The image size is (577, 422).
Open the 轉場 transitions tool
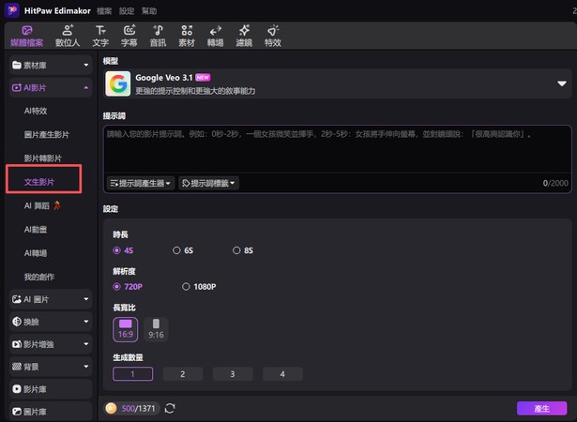[x=215, y=36]
